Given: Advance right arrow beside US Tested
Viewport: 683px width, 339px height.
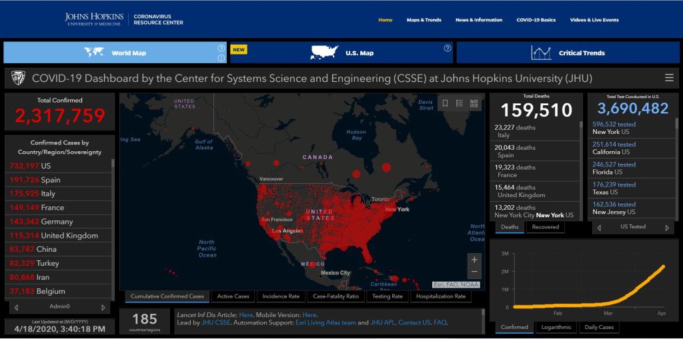Looking at the screenshot, I should coord(667,227).
